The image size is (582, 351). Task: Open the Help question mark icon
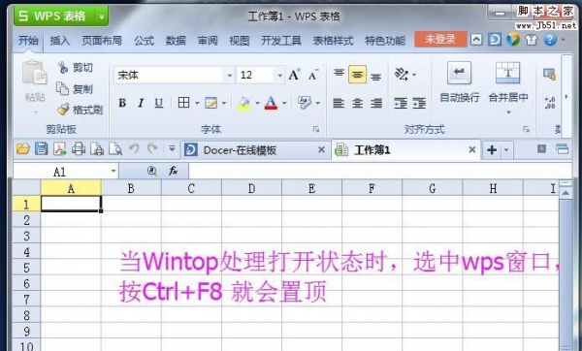click(550, 39)
